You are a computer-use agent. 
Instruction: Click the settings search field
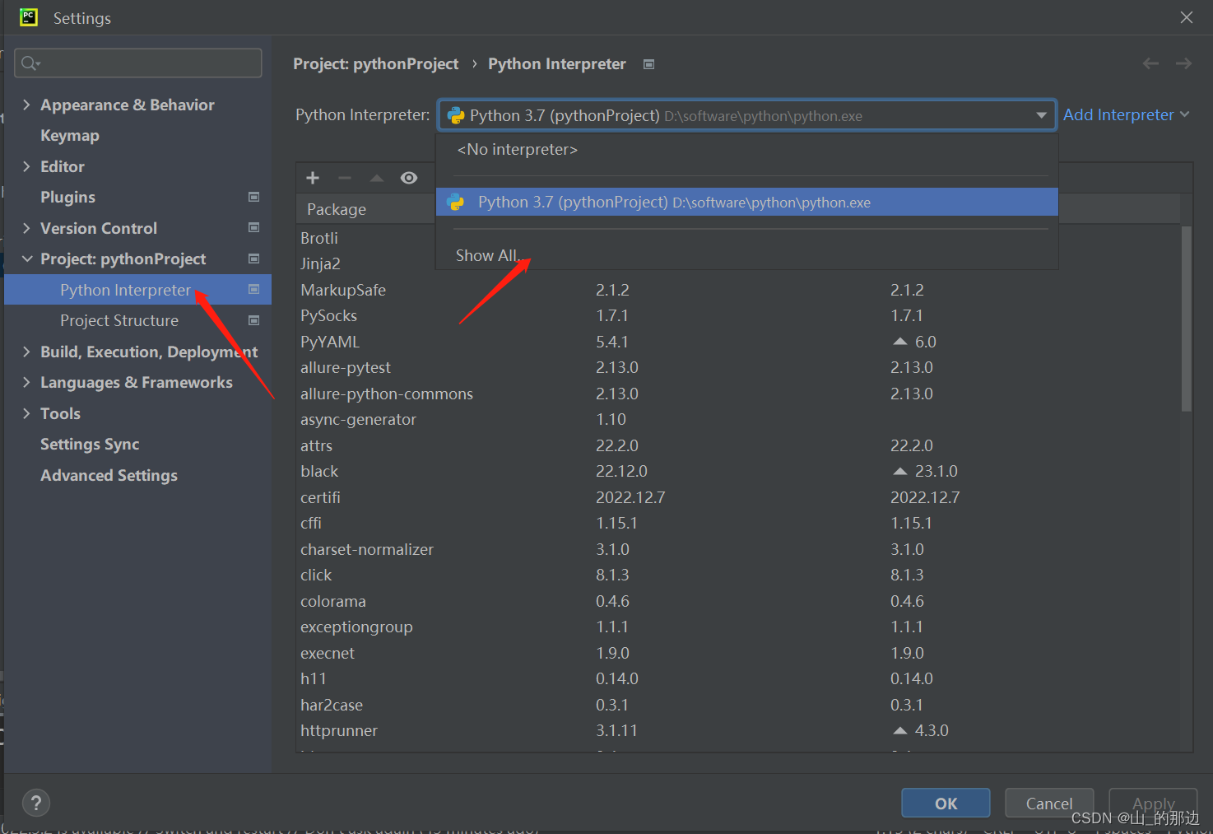click(138, 63)
